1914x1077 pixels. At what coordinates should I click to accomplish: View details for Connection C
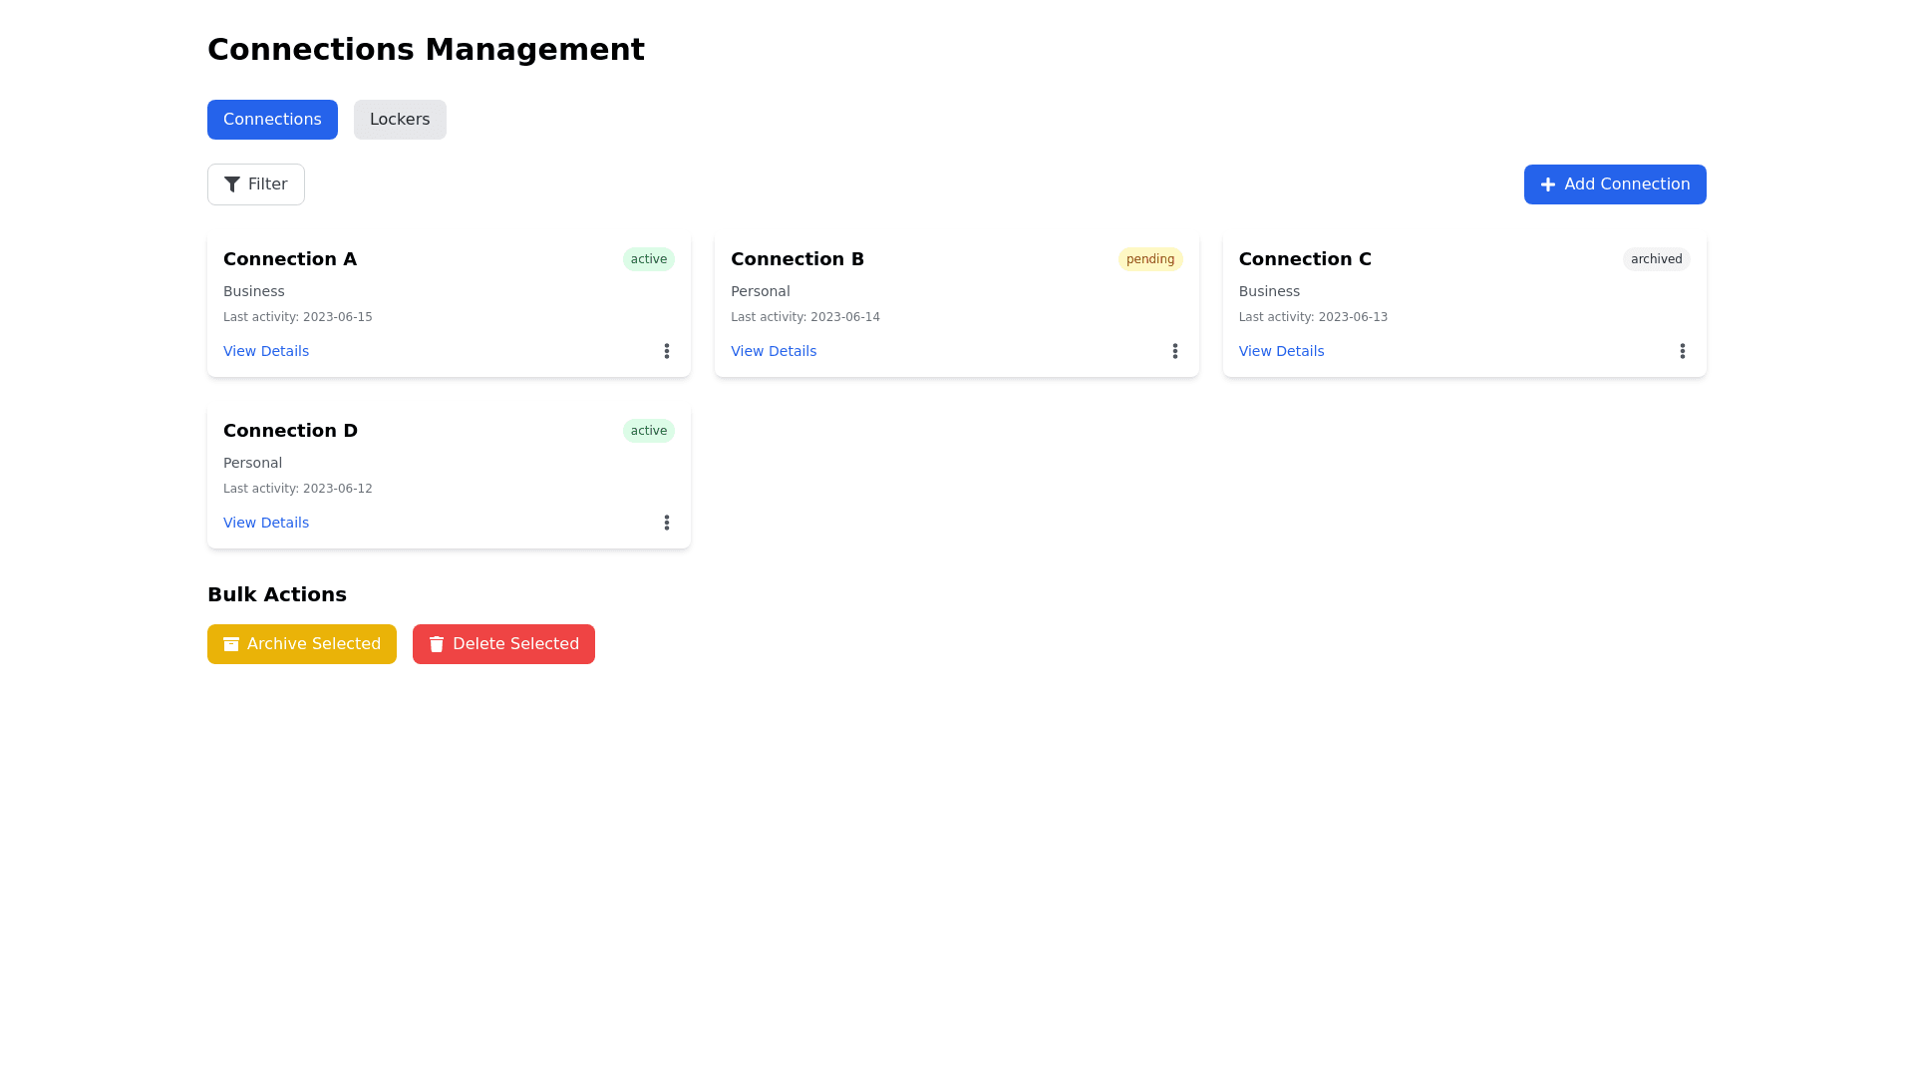[1281, 351]
